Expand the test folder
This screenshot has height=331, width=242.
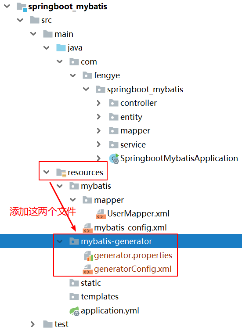(33, 324)
